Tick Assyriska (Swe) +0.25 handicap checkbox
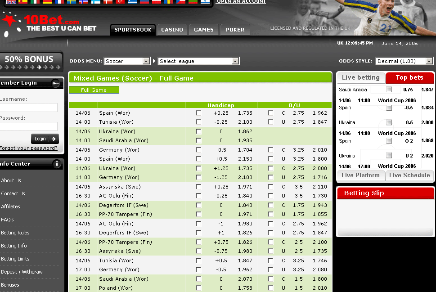 click(198, 187)
